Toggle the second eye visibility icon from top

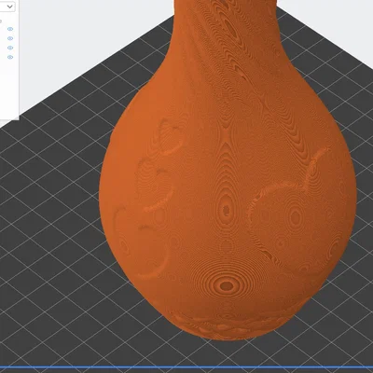click(x=10, y=38)
